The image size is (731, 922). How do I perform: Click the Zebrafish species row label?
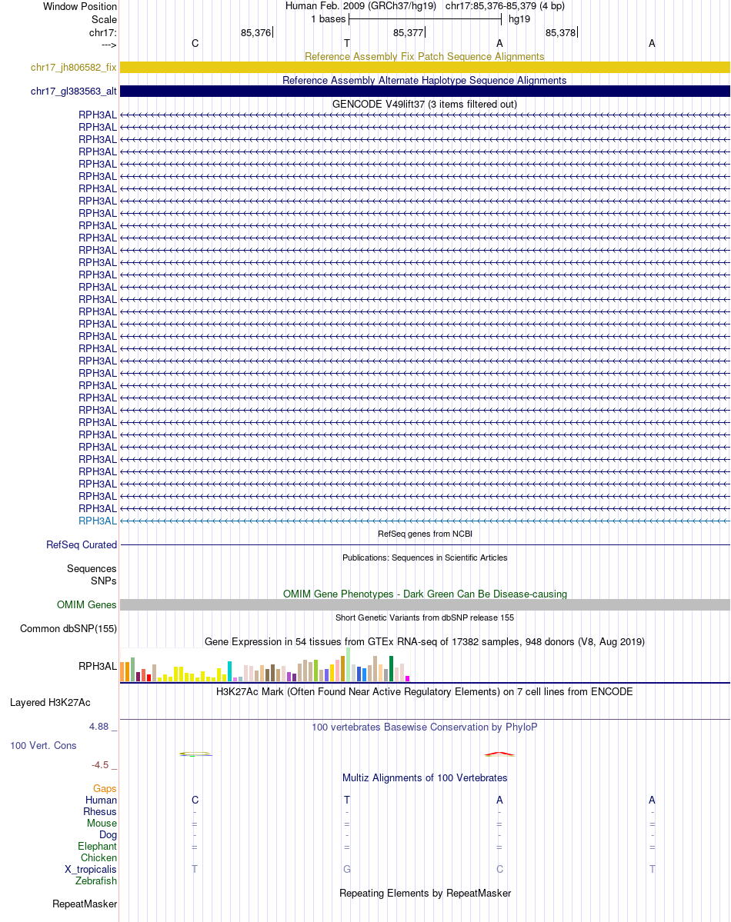tap(96, 880)
